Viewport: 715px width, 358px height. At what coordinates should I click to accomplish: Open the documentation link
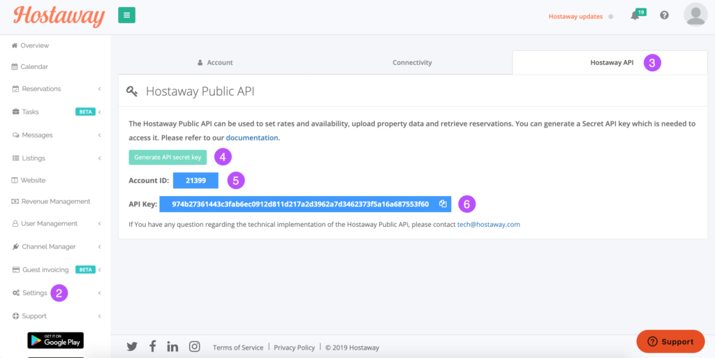coord(252,137)
